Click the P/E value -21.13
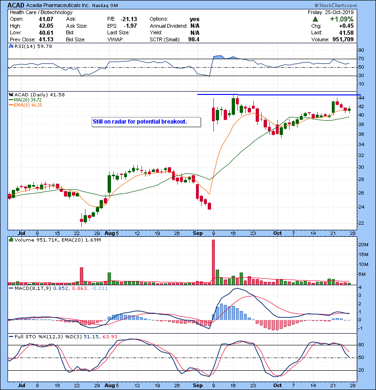 coord(129,19)
